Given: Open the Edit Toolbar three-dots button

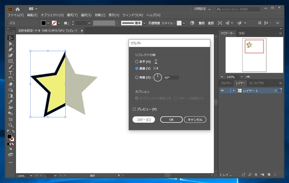Looking at the screenshot, I should (x=10, y=162).
